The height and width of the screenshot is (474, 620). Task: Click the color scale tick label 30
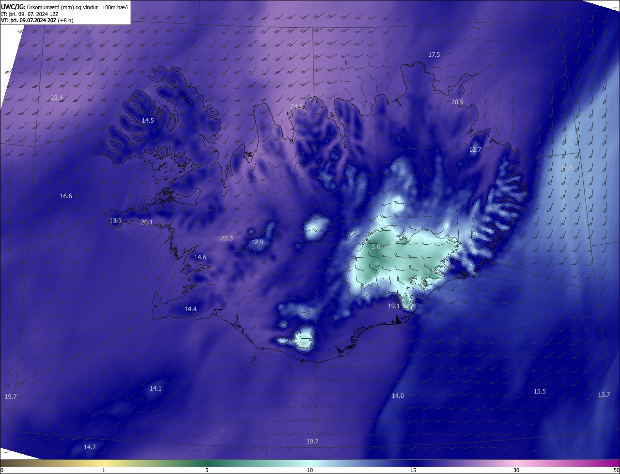pos(516,470)
